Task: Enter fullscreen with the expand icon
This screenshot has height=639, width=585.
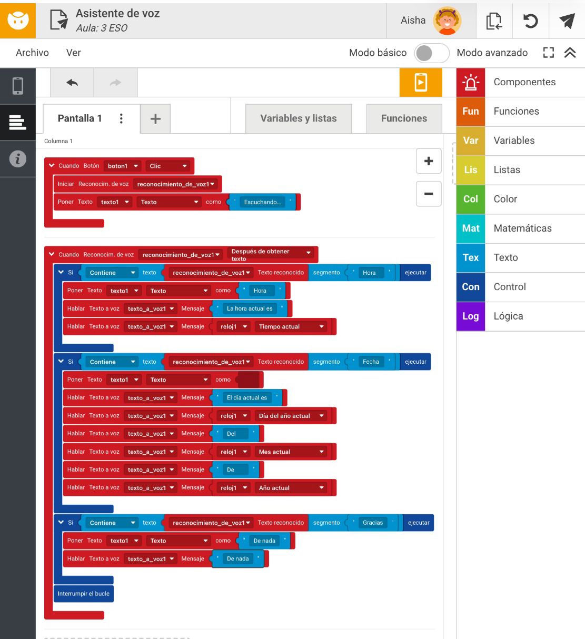Action: click(x=548, y=53)
